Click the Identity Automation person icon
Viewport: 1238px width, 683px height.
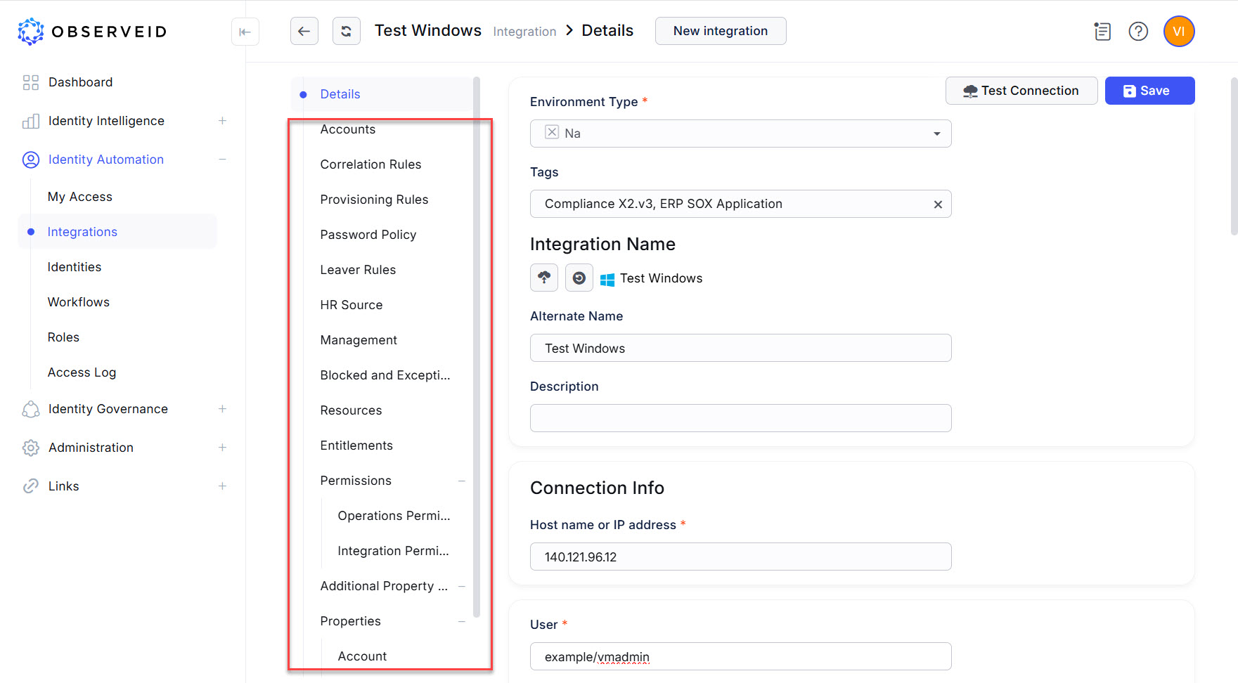30,160
